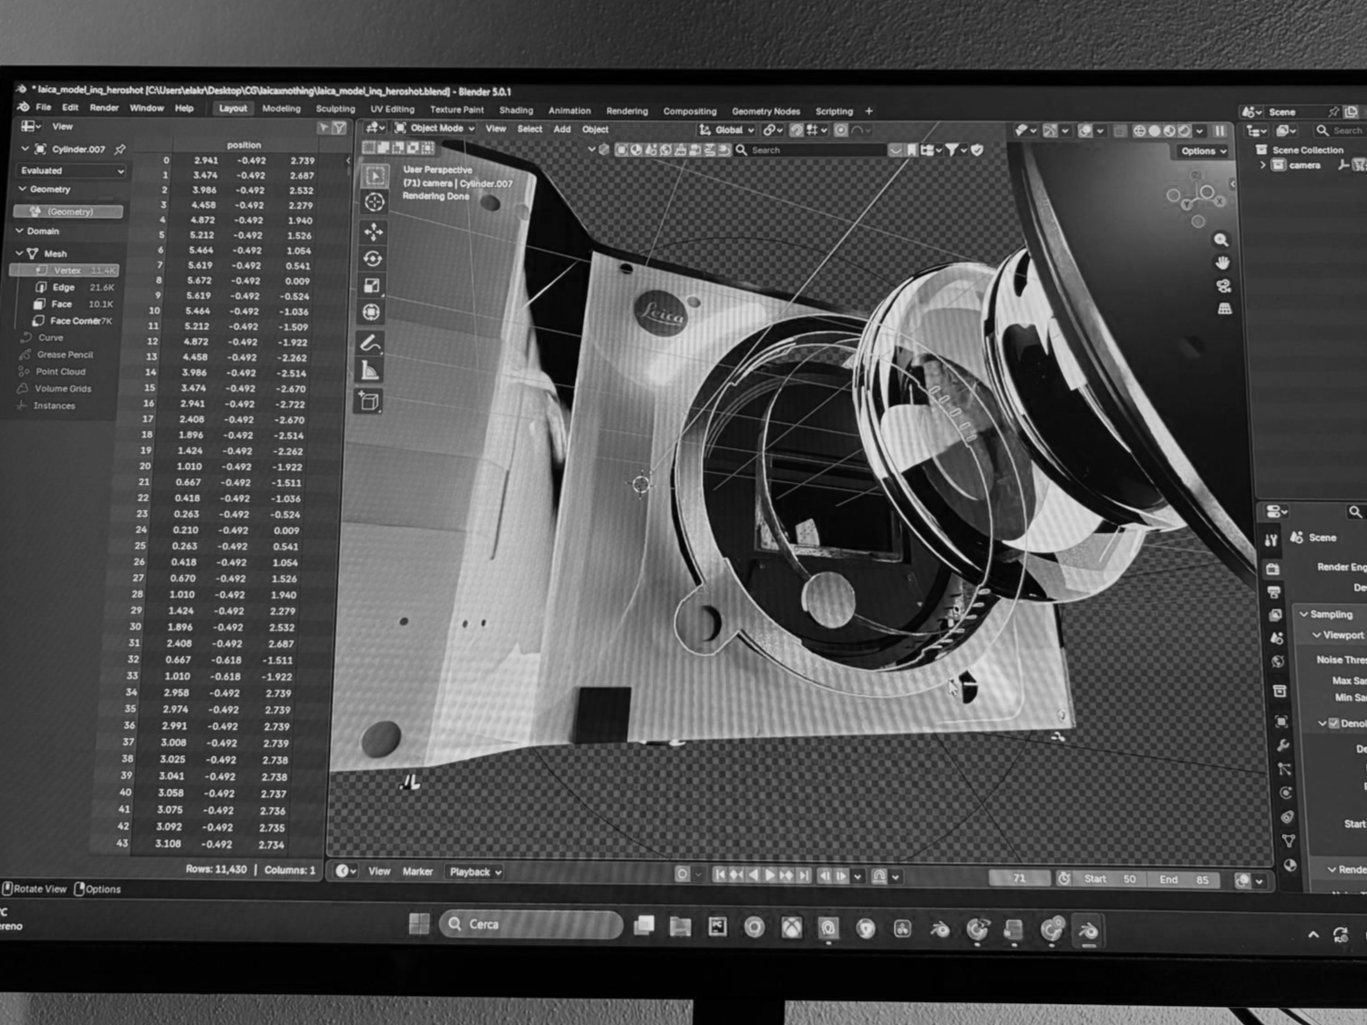Select the Move tool

pyautogui.click(x=374, y=231)
